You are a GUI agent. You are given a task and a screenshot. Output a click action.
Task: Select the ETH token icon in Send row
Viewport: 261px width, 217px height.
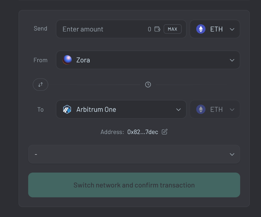click(x=200, y=29)
